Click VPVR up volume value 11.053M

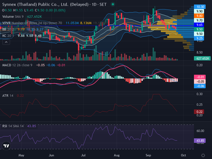click(x=72, y=23)
